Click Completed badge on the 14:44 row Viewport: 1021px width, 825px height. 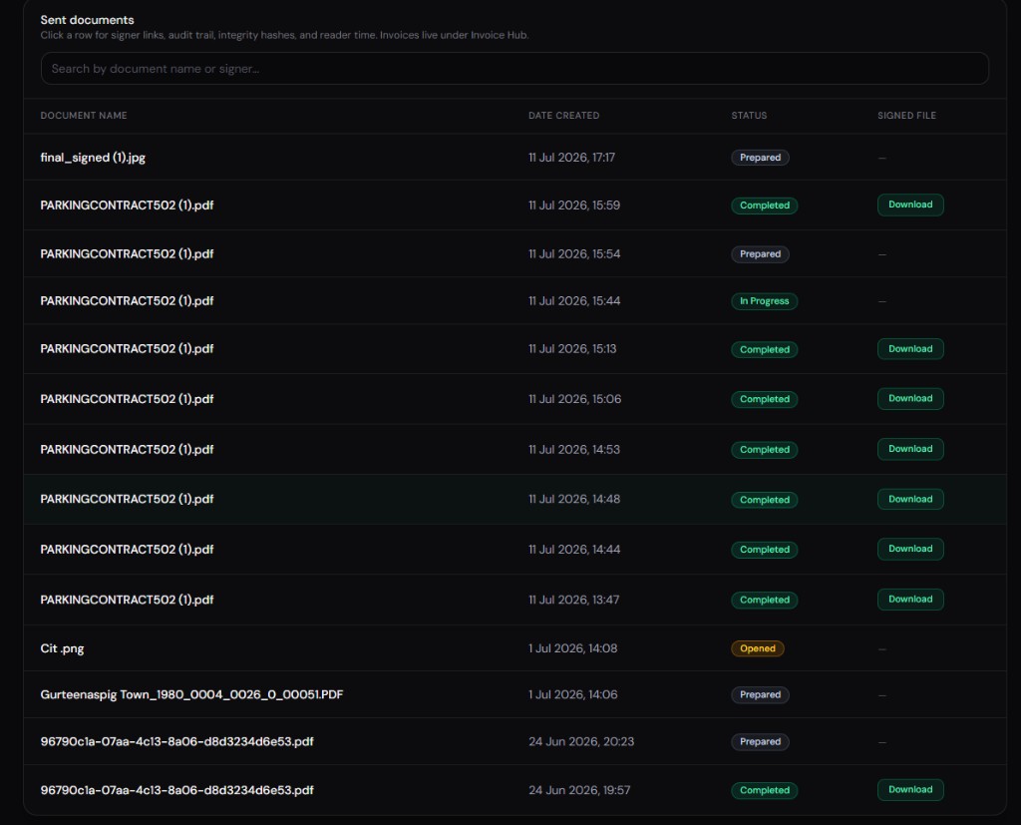point(765,550)
